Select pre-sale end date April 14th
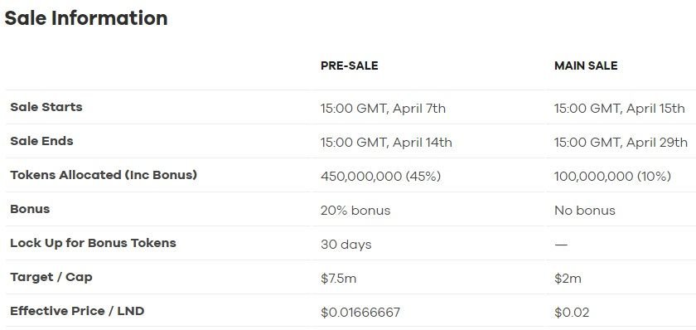The width and height of the screenshot is (696, 330). coord(386,143)
